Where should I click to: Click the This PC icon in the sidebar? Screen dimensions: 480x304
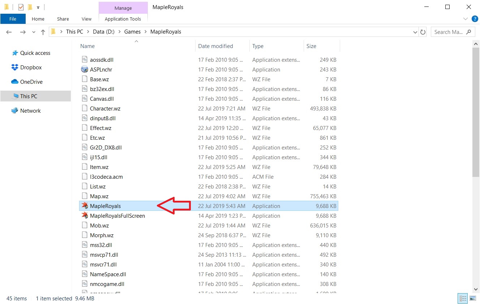(x=15, y=96)
